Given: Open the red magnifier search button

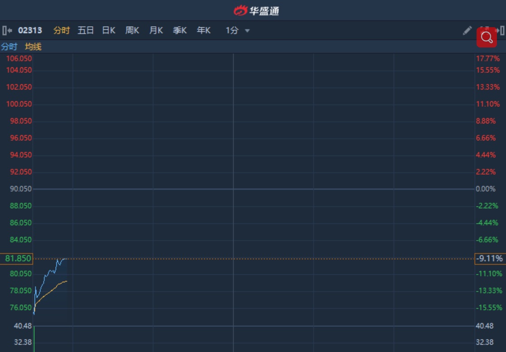Looking at the screenshot, I should 487,38.
